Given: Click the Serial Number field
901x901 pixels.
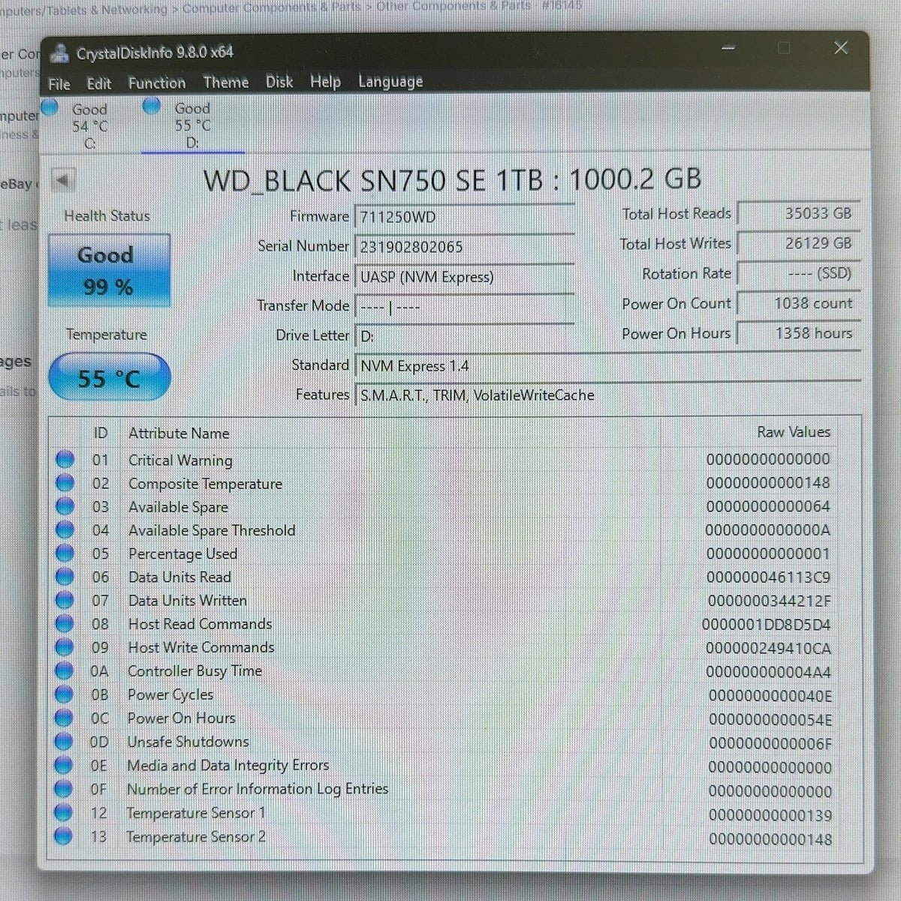Looking at the screenshot, I should [x=464, y=247].
